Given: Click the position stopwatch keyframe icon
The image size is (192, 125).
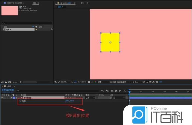Looking at the screenshot, I should (x=20, y=101).
